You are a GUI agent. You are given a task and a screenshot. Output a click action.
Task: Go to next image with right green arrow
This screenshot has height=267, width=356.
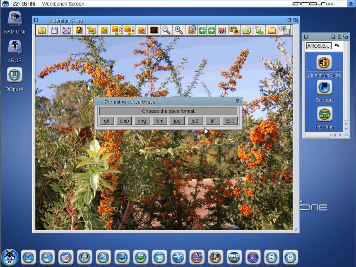[211, 30]
